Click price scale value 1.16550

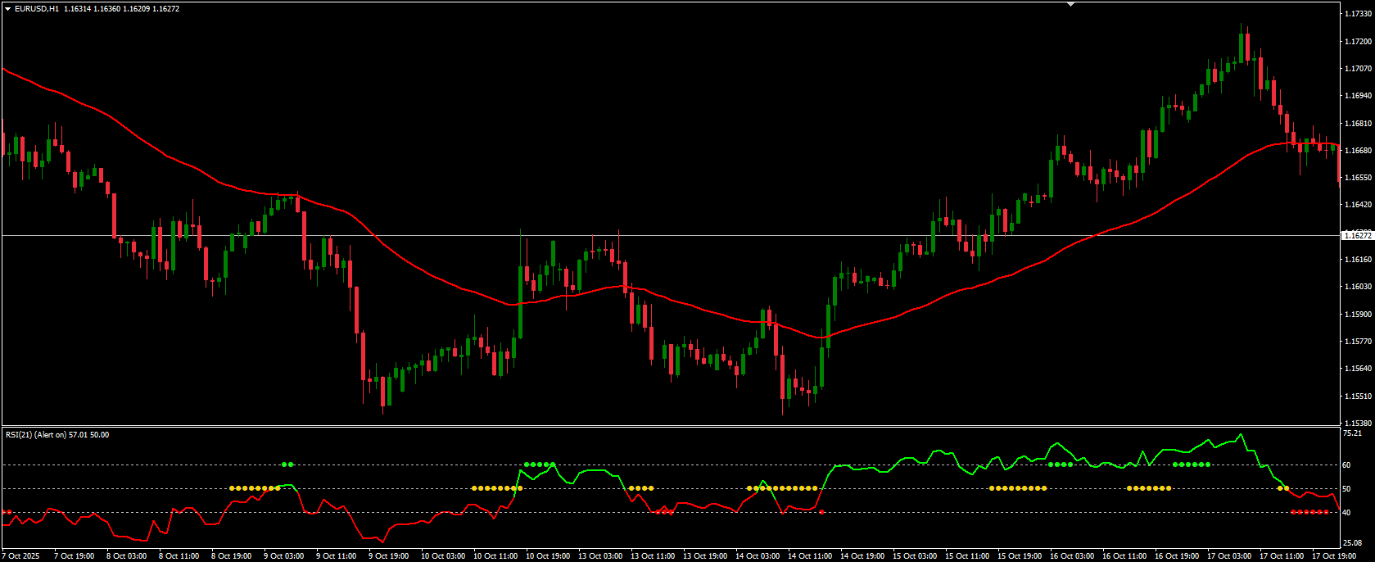point(1358,178)
